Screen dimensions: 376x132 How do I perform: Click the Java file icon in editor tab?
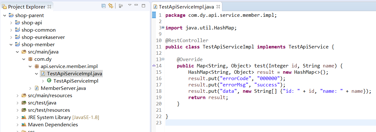(155, 7)
